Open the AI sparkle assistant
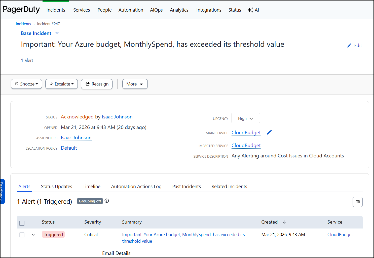This screenshot has height=258, width=374. tap(253, 10)
